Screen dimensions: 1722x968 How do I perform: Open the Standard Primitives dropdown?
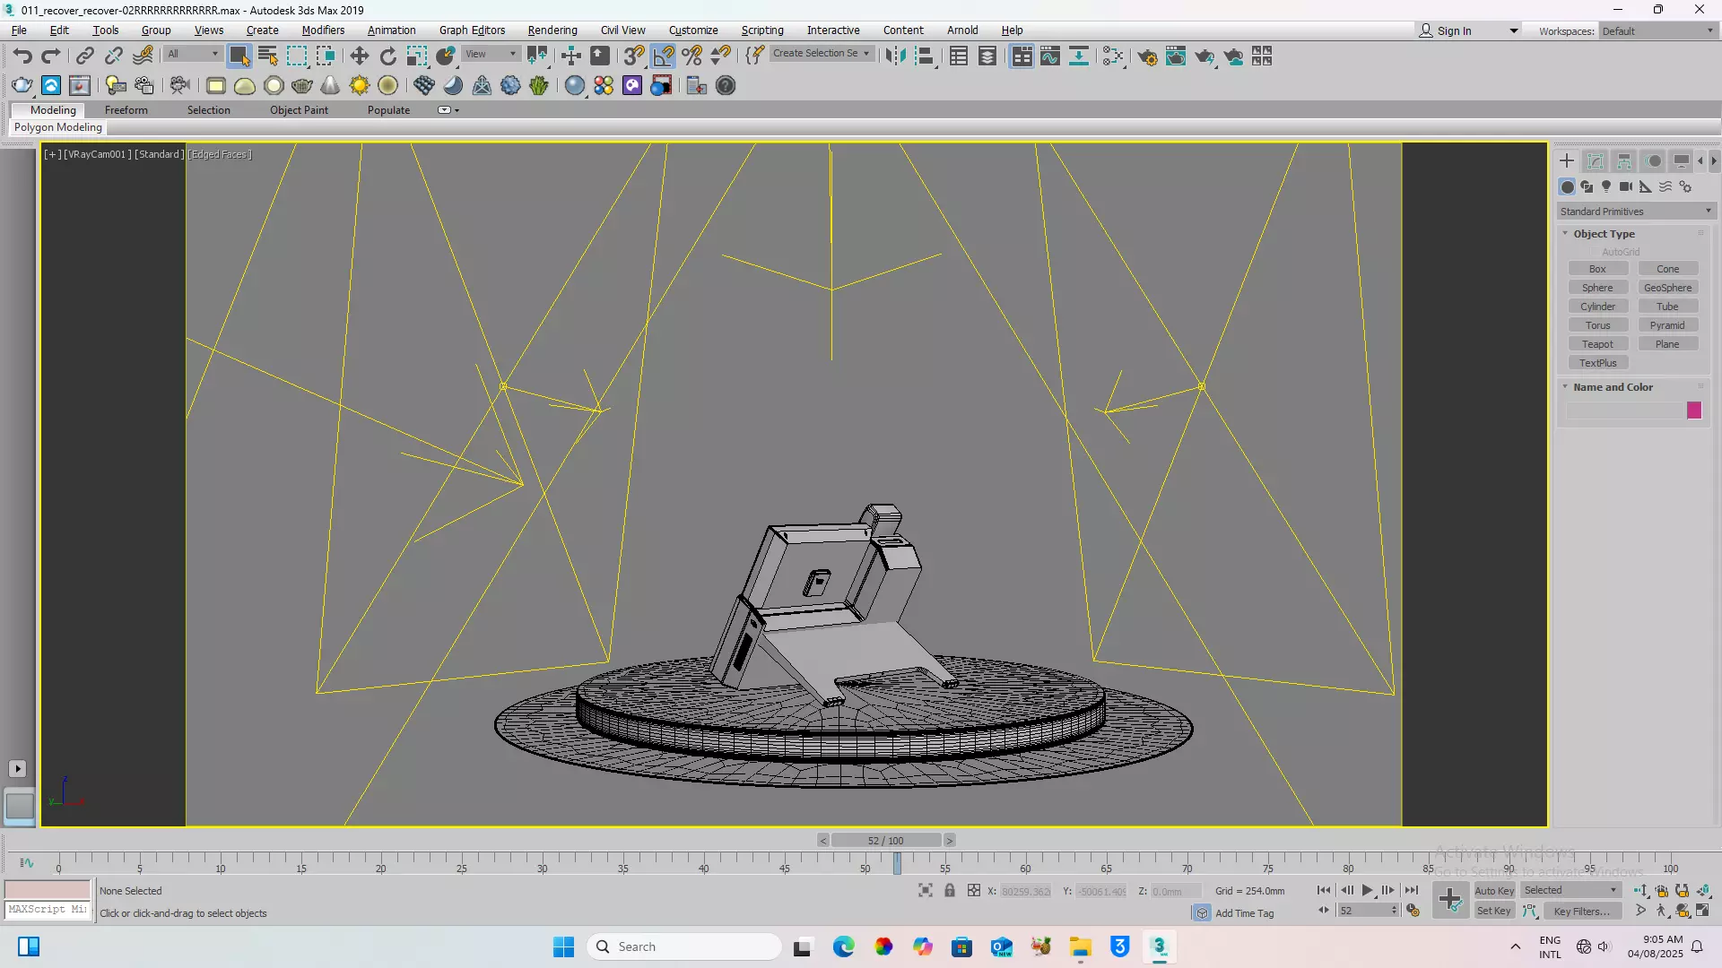[1635, 212]
